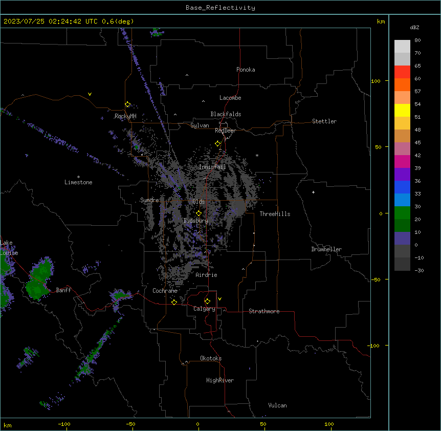Select the dark green 10-20 dBZ legend swatch
This screenshot has height=431, width=441.
click(x=402, y=226)
